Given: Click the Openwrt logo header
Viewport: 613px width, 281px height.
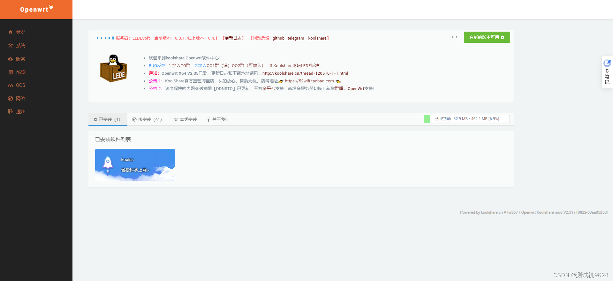Looking at the screenshot, I should (x=36, y=9).
